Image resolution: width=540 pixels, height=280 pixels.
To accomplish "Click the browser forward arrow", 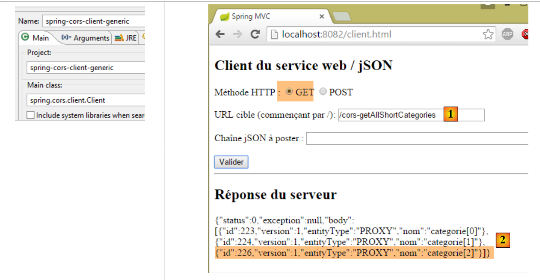I will pyautogui.click(x=237, y=34).
